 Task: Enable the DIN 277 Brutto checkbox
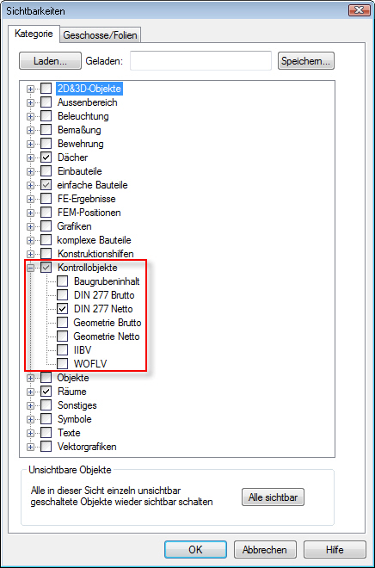[62, 295]
